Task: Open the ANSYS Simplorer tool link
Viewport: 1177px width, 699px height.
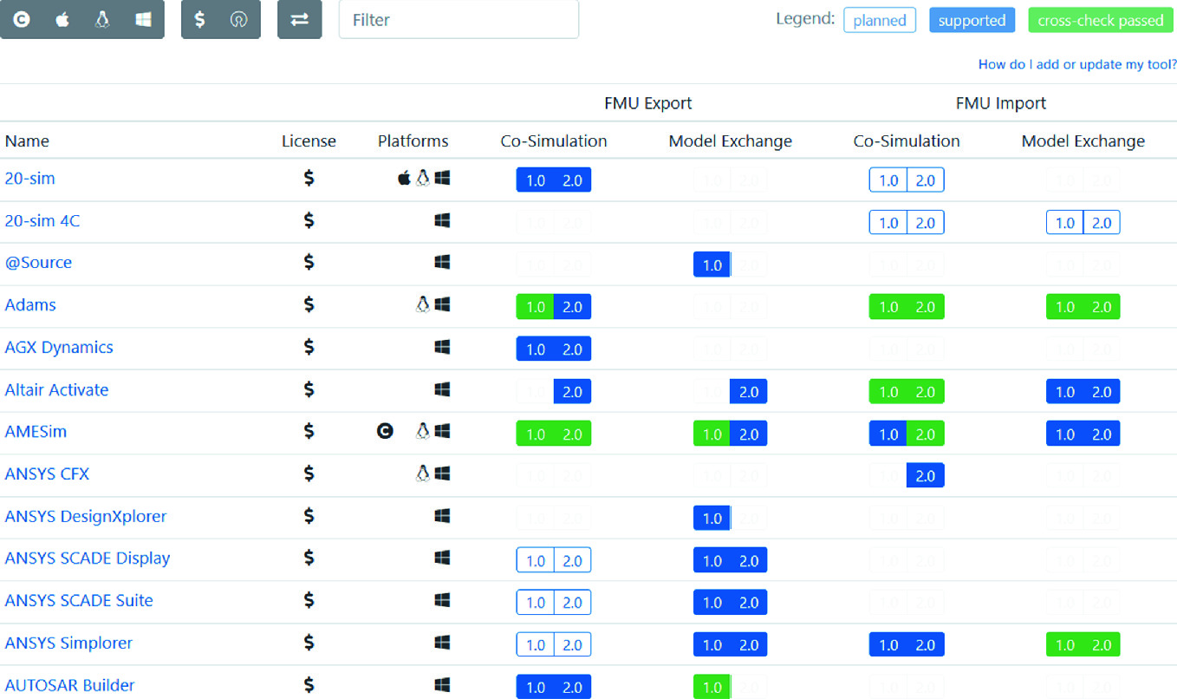Action: tap(68, 643)
